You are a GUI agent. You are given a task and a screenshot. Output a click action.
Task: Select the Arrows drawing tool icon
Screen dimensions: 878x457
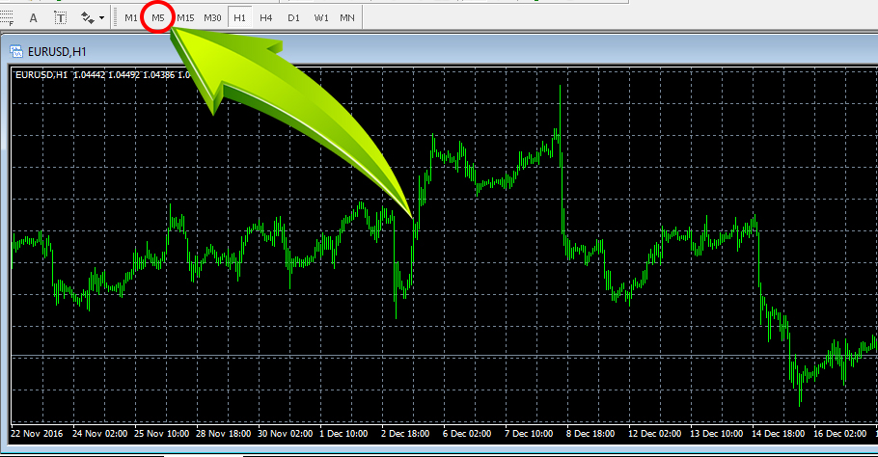click(x=88, y=18)
